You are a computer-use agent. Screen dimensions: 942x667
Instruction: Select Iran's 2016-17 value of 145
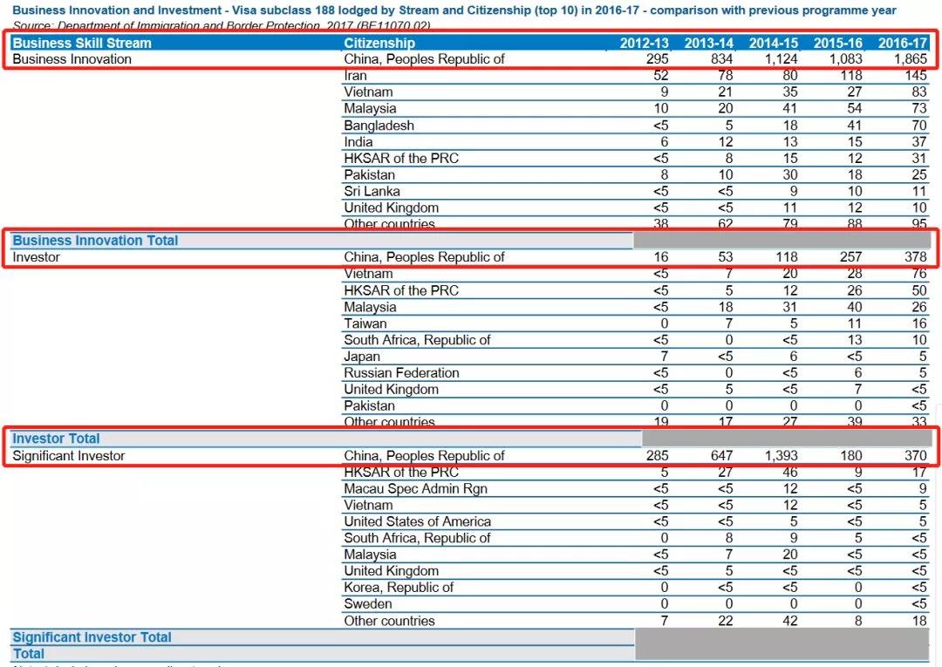pos(916,76)
